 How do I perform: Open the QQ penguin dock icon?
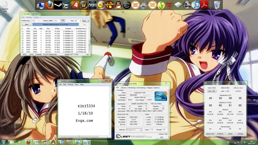(x=118, y=5)
